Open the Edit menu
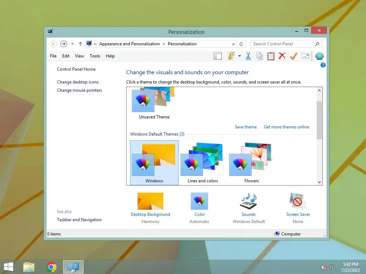Viewport: 366px width, 274px height. pyautogui.click(x=66, y=56)
